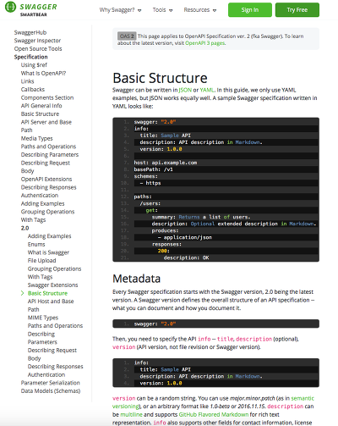Image resolution: width=338 pixels, height=426 pixels.
Task: Click '- https' code line
Action: coord(150,183)
